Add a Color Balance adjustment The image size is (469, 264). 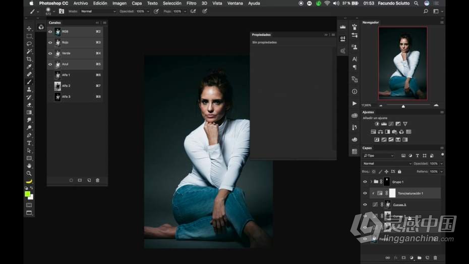[380, 132]
